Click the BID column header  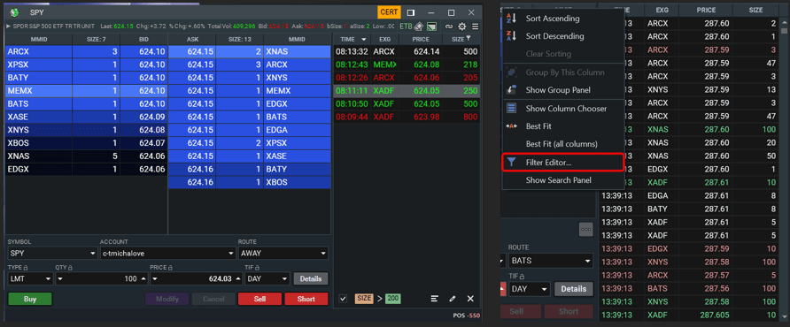tap(143, 39)
